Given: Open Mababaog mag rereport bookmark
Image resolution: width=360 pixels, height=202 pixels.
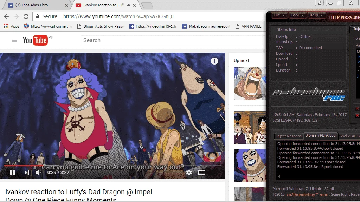Looking at the screenshot, I should (206, 26).
